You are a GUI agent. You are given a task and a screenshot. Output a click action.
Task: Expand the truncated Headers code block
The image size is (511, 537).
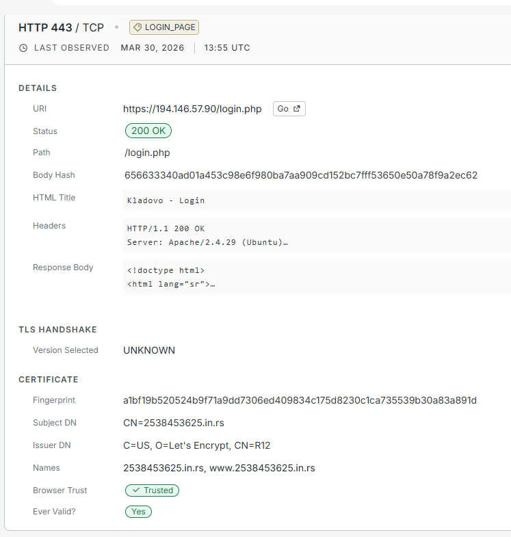[x=317, y=235]
